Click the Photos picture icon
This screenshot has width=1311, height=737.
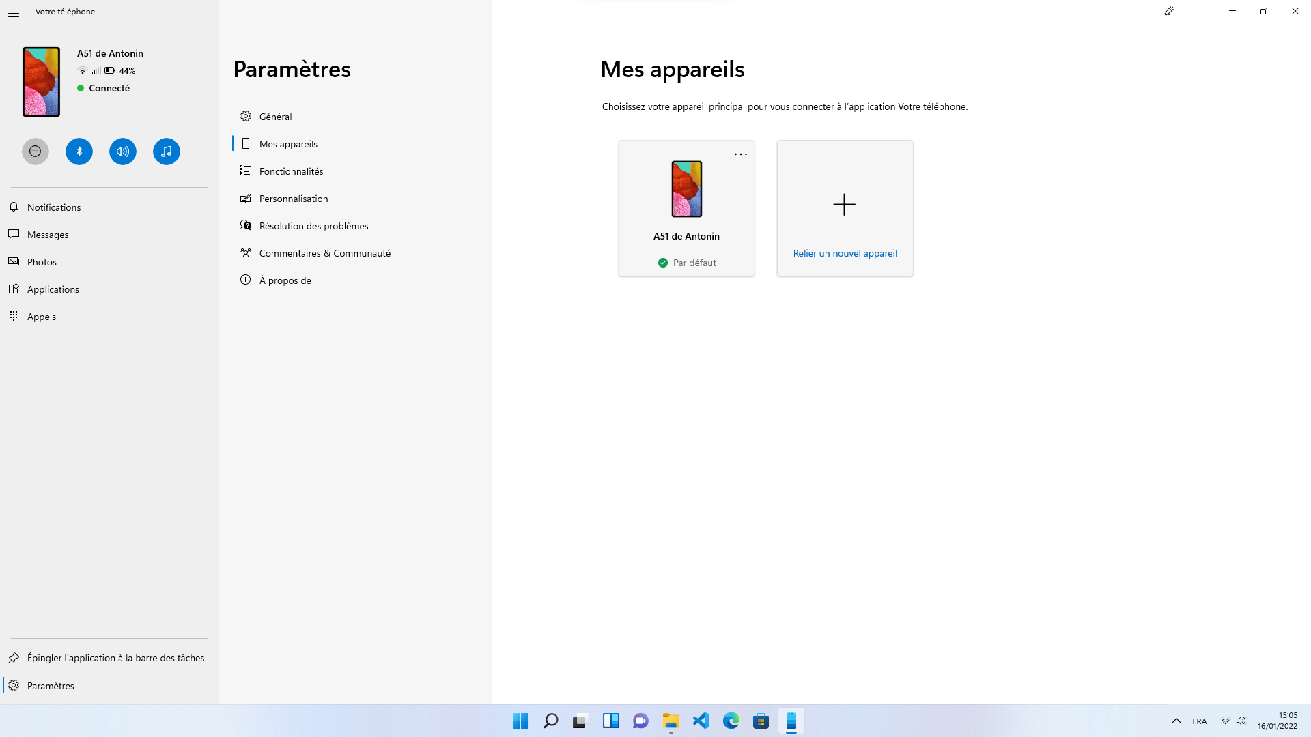pyautogui.click(x=14, y=261)
